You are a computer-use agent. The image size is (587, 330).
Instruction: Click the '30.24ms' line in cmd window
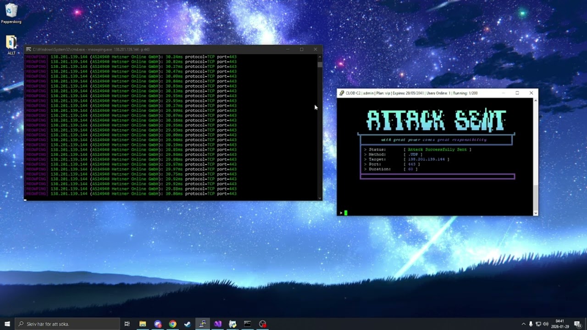tap(131, 57)
